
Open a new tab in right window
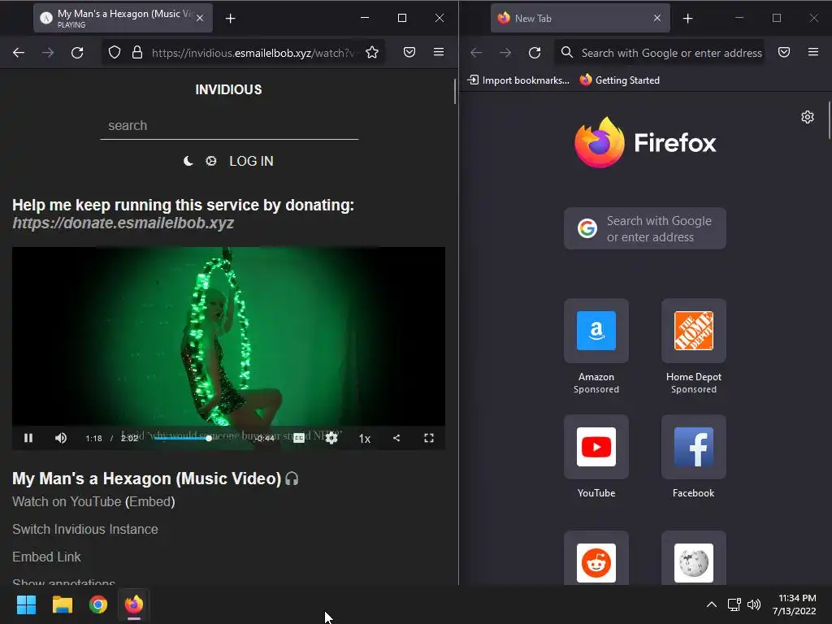688,19
